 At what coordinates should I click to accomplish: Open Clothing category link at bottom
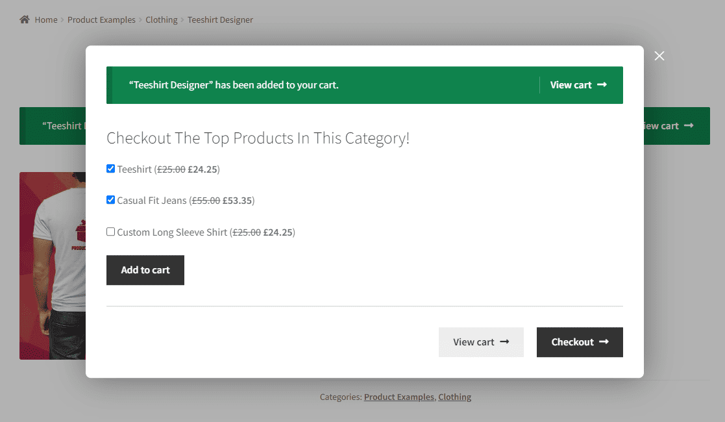click(x=454, y=397)
